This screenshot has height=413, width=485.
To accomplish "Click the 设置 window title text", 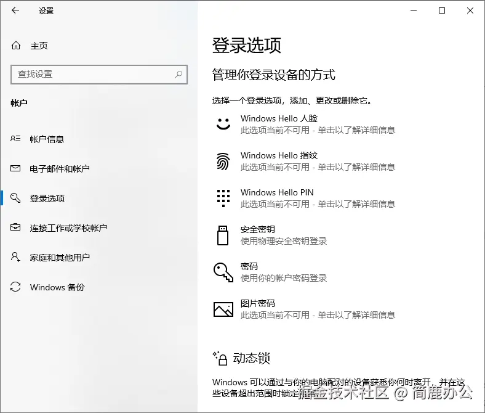I will pos(46,11).
